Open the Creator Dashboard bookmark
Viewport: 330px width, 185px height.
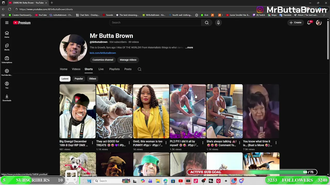21,15
